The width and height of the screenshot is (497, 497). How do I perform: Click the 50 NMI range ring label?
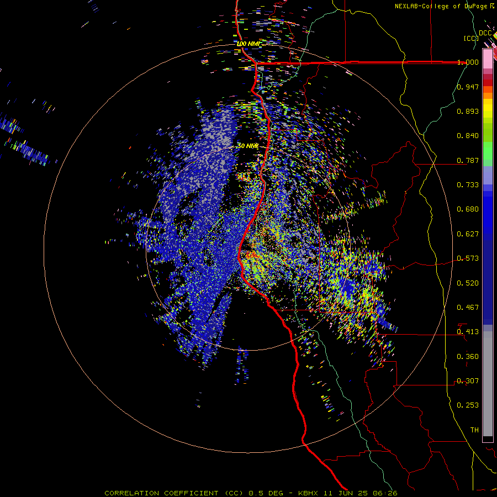(x=248, y=146)
